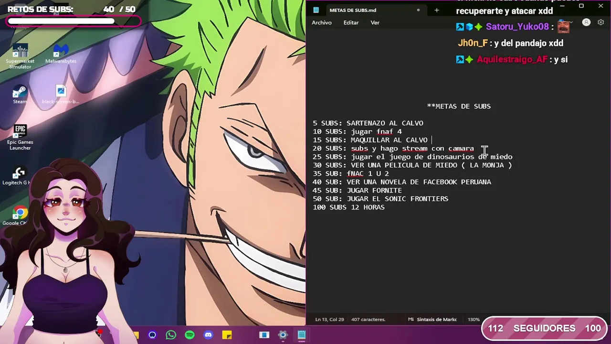This screenshot has height=344, width=611.
Task: Click the line 100 SUBS 12 HORAS
Action: pyautogui.click(x=348, y=207)
